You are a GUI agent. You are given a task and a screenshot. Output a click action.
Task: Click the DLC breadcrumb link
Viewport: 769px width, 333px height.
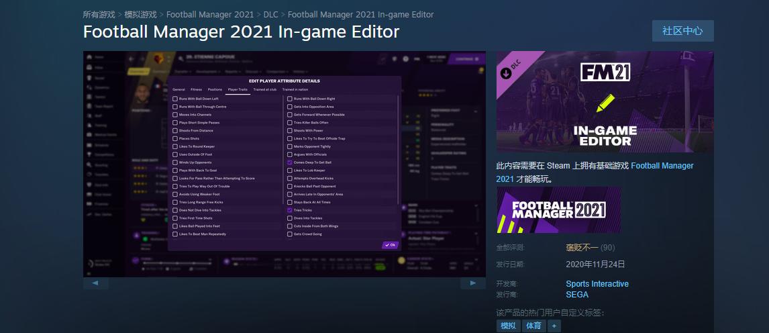[270, 15]
